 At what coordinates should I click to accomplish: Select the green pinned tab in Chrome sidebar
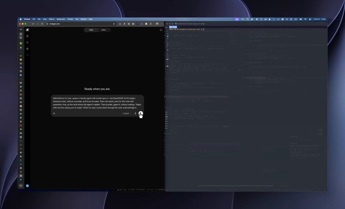(21, 43)
